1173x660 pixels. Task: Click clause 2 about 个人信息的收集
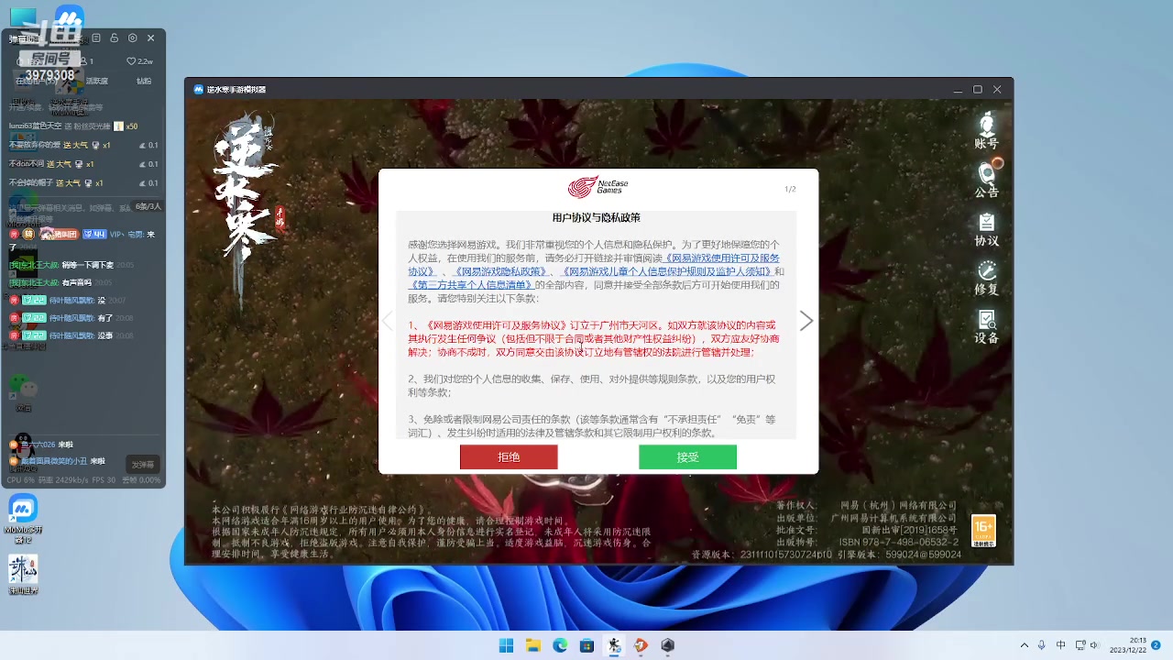592,385
